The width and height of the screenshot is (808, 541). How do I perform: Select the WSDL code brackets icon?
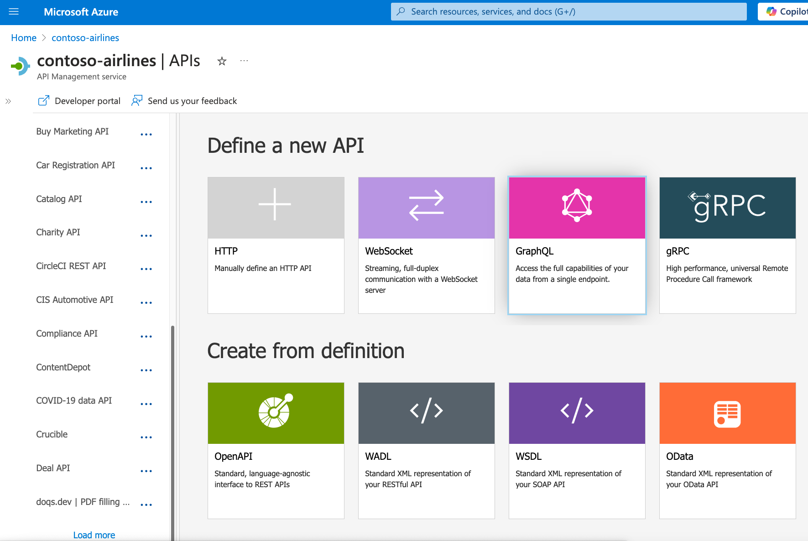coord(577,411)
